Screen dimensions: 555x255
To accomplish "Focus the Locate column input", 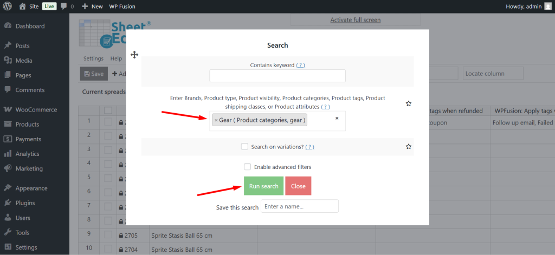I will (x=493, y=73).
